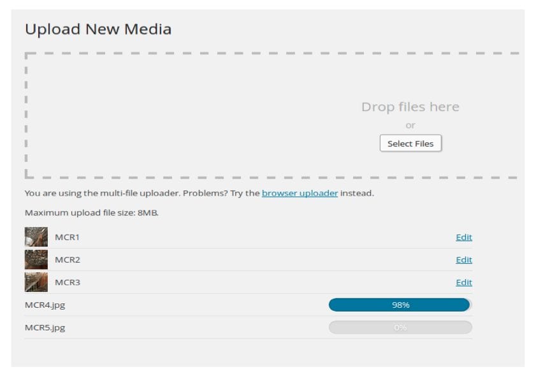The height and width of the screenshot is (376, 543).
Task: Click the Upload New Media heading
Action: (98, 29)
